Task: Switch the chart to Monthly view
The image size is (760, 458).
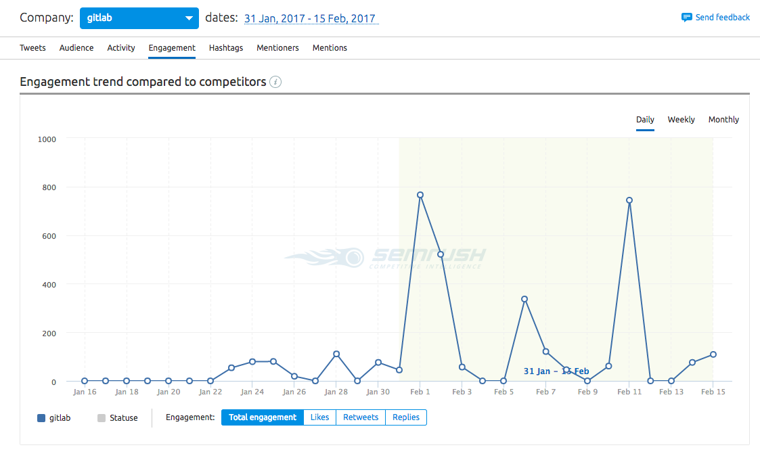Action: point(723,119)
